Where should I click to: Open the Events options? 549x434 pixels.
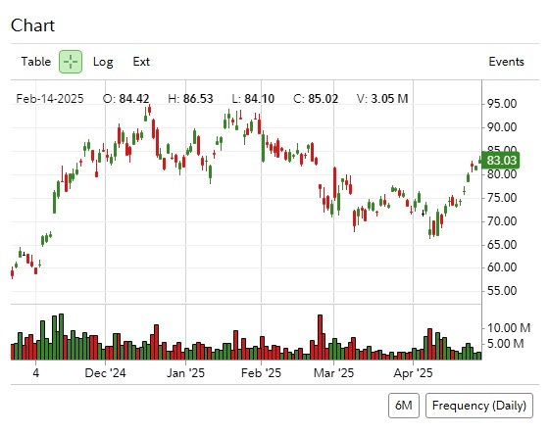click(506, 62)
